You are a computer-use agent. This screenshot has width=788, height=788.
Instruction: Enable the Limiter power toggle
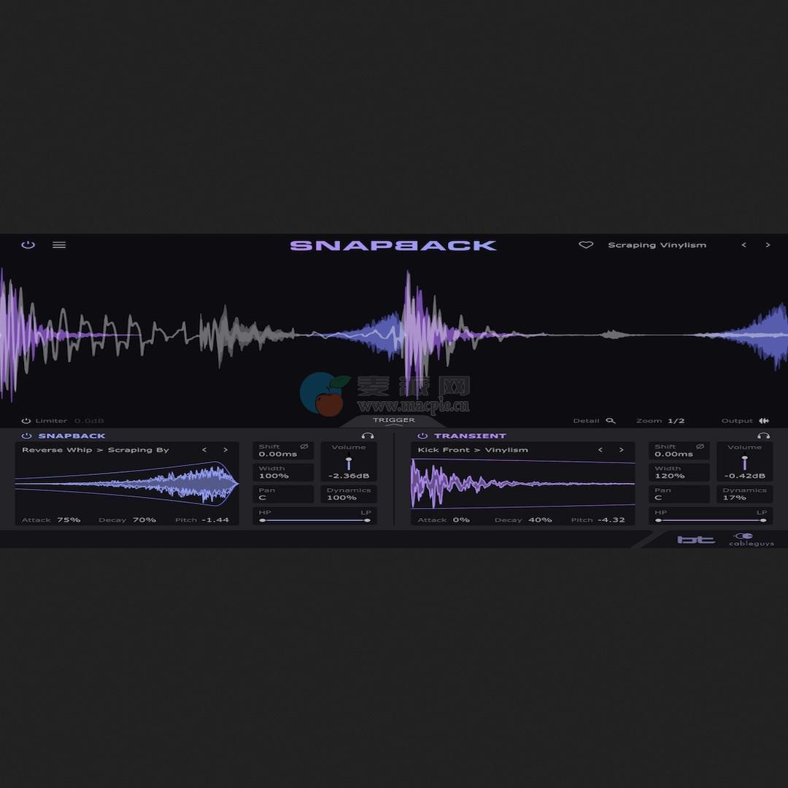pyautogui.click(x=26, y=421)
